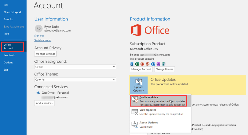Click the Manage Account button
Viewport: 248px width, 135px height.
tap(141, 69)
